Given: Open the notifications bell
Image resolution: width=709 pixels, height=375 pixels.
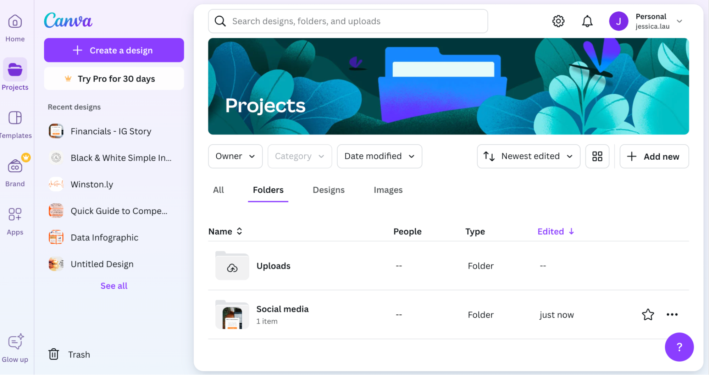Looking at the screenshot, I should click(587, 21).
